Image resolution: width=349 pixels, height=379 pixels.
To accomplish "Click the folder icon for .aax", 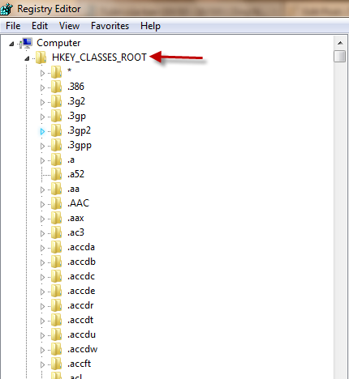I will [x=56, y=218].
